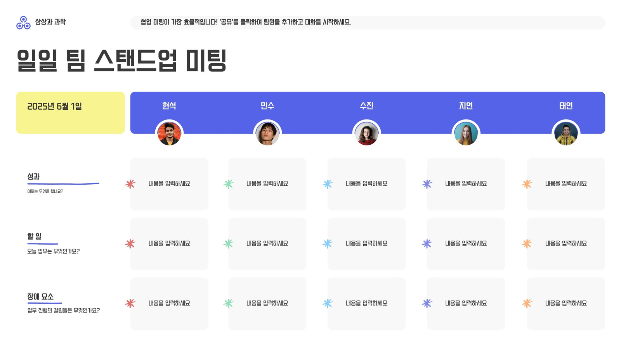Click the light blue asterisk in 수진's 장애 요소 row

[328, 303]
